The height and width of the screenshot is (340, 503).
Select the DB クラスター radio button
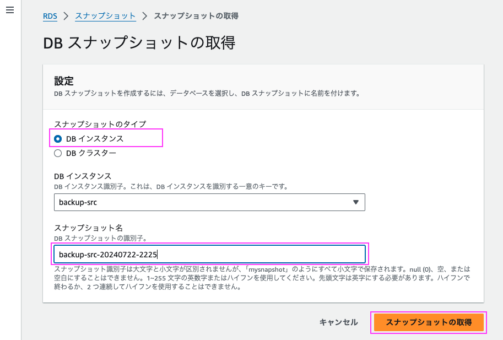[58, 153]
